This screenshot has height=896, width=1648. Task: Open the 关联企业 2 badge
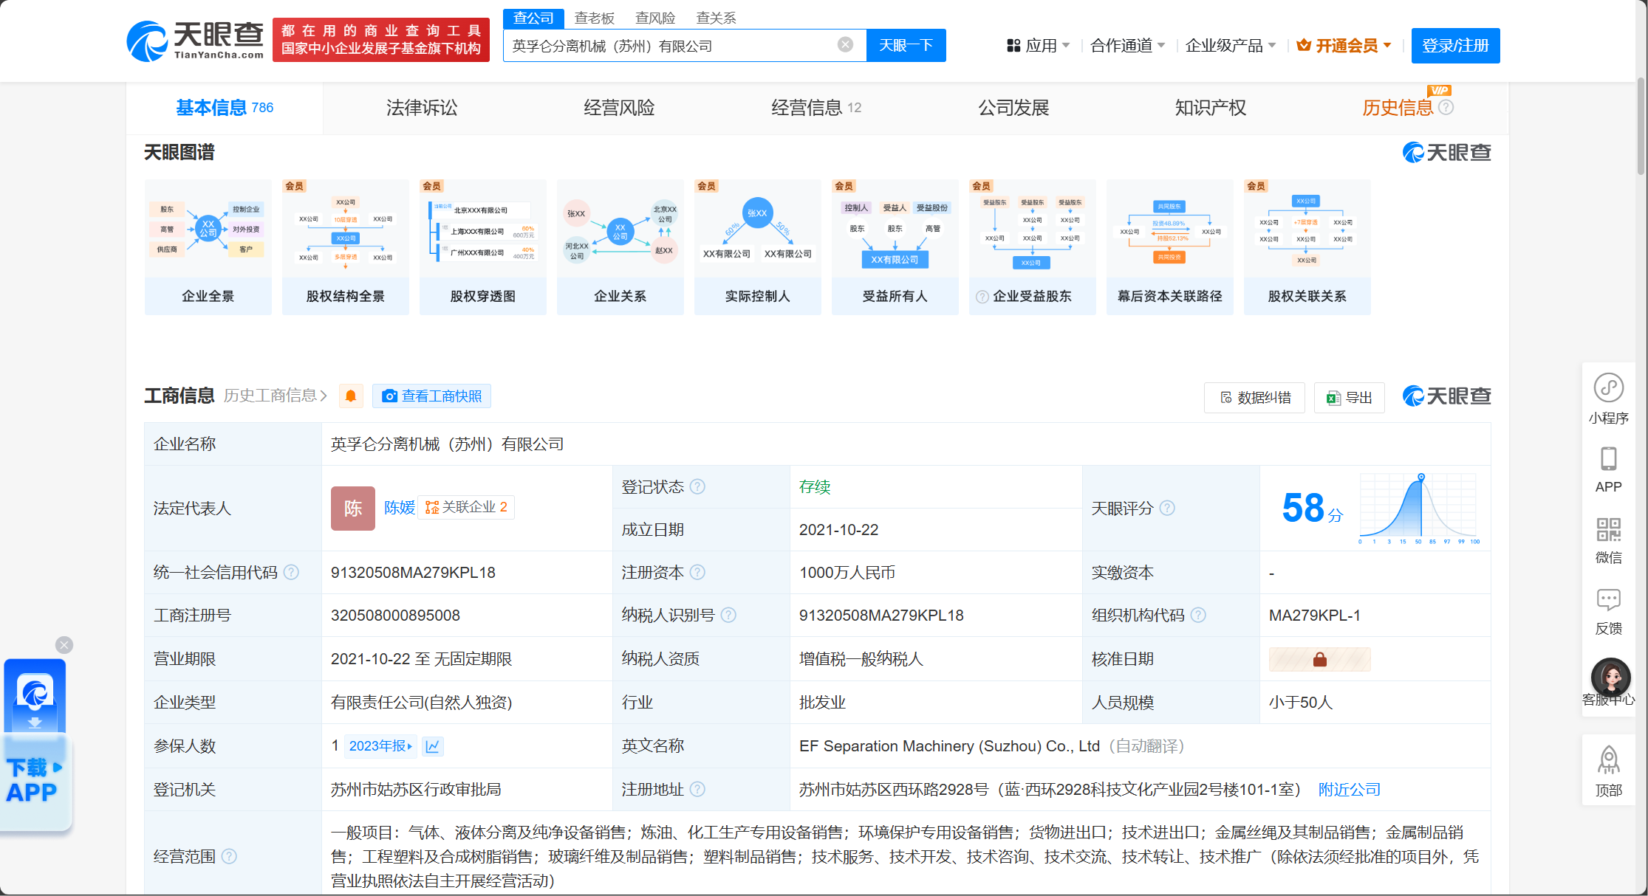(x=466, y=507)
